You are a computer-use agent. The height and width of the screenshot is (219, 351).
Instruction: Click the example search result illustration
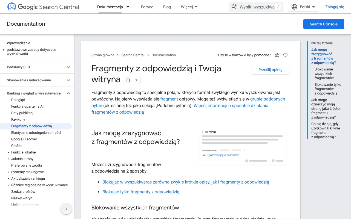point(243,147)
